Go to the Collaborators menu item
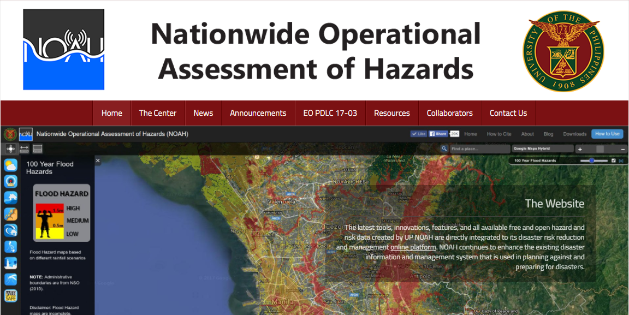The width and height of the screenshot is (629, 315). point(449,113)
